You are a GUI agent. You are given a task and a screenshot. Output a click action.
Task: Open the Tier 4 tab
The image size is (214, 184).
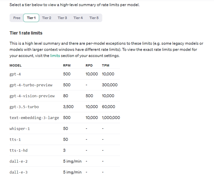(78, 18)
